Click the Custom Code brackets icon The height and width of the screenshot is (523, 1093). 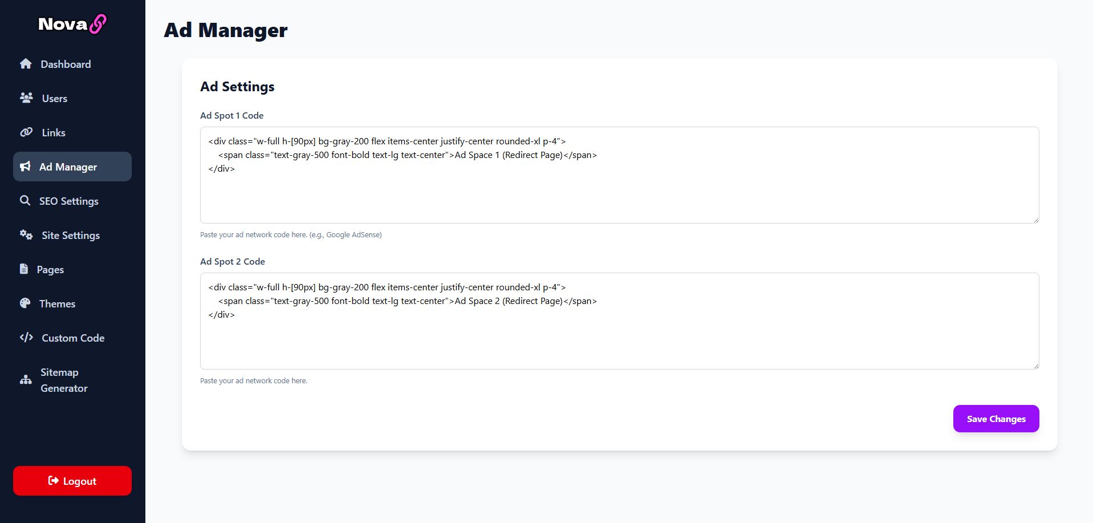(x=26, y=338)
